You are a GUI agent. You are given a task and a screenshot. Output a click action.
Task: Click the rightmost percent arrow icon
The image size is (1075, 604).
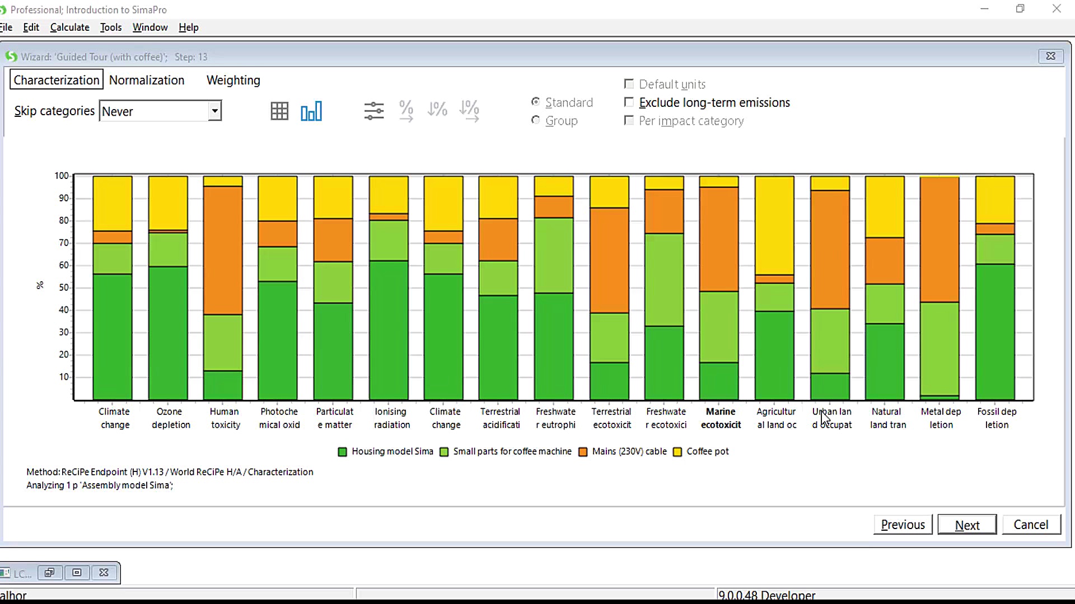coord(469,111)
